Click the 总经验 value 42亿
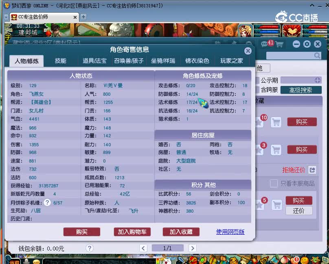Screen dimensions: 329x264 (x=125, y=194)
